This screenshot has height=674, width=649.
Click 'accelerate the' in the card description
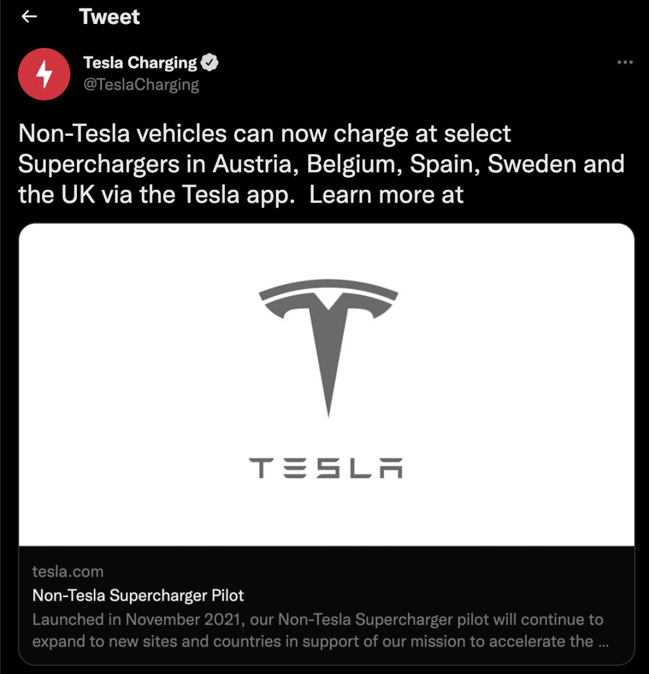pos(541,642)
